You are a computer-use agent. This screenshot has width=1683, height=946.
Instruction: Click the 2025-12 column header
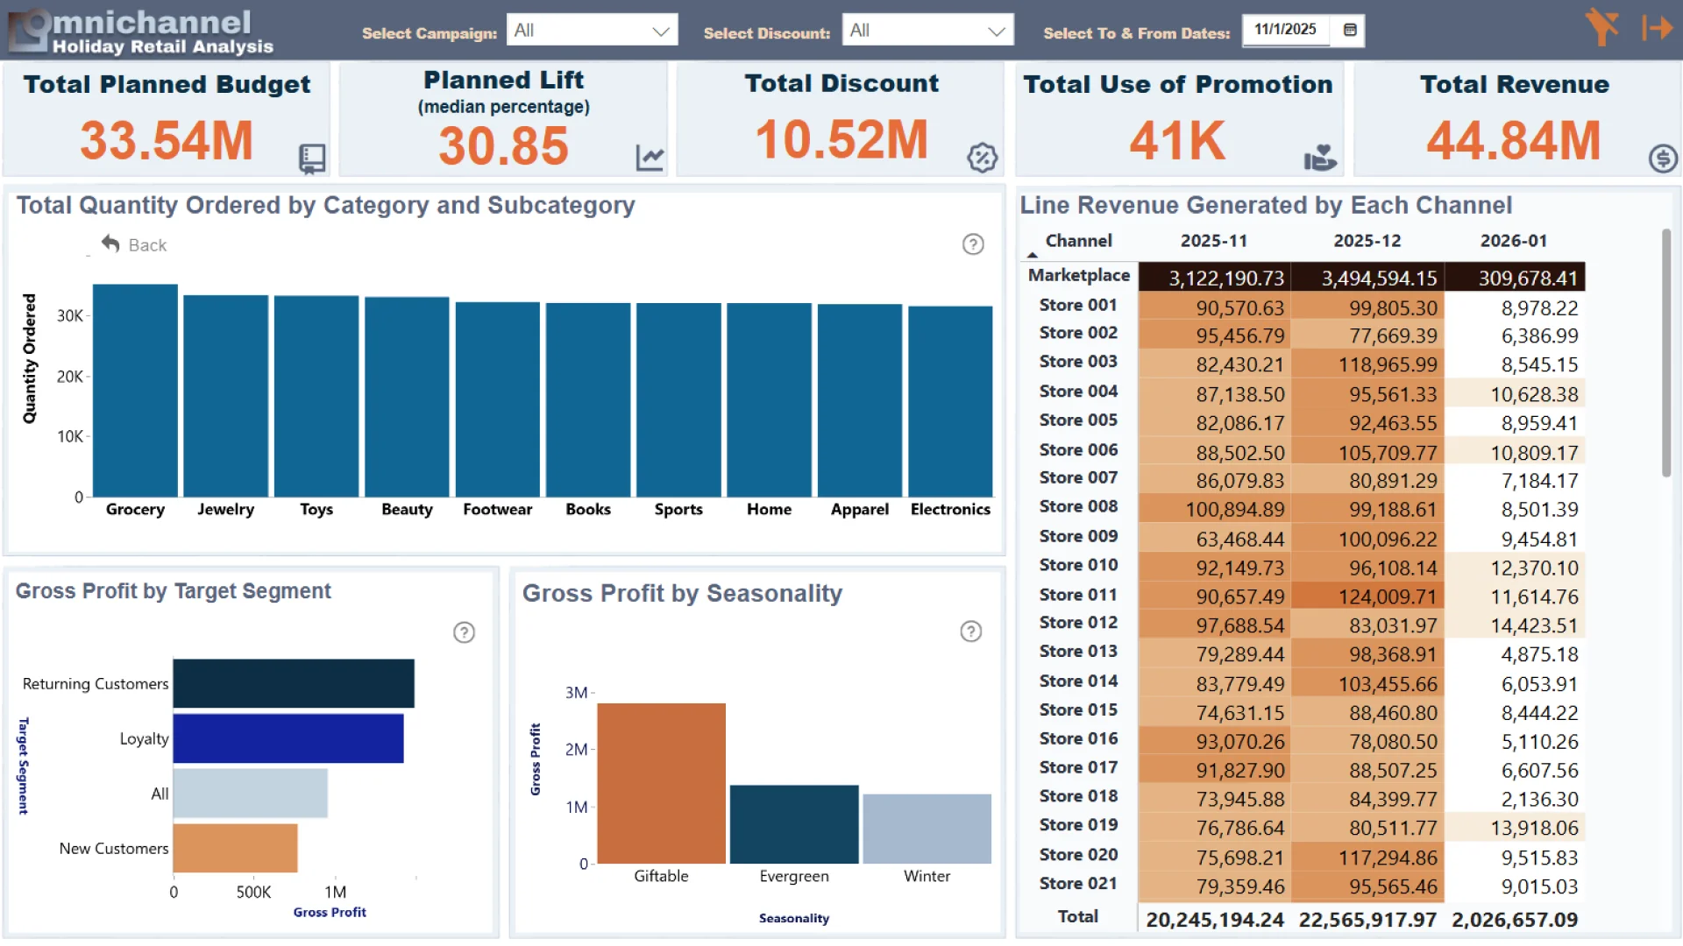click(x=1367, y=241)
